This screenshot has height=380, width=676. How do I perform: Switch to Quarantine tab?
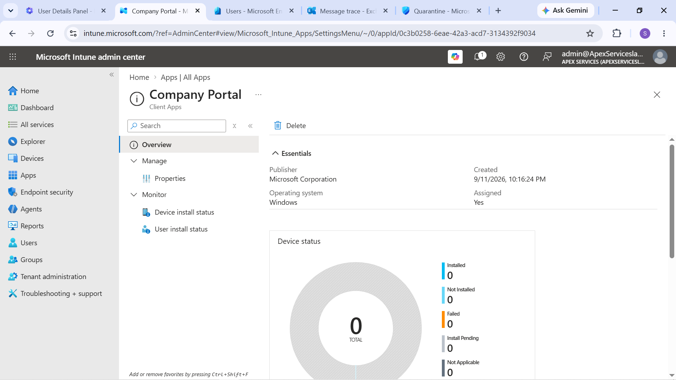[441, 11]
